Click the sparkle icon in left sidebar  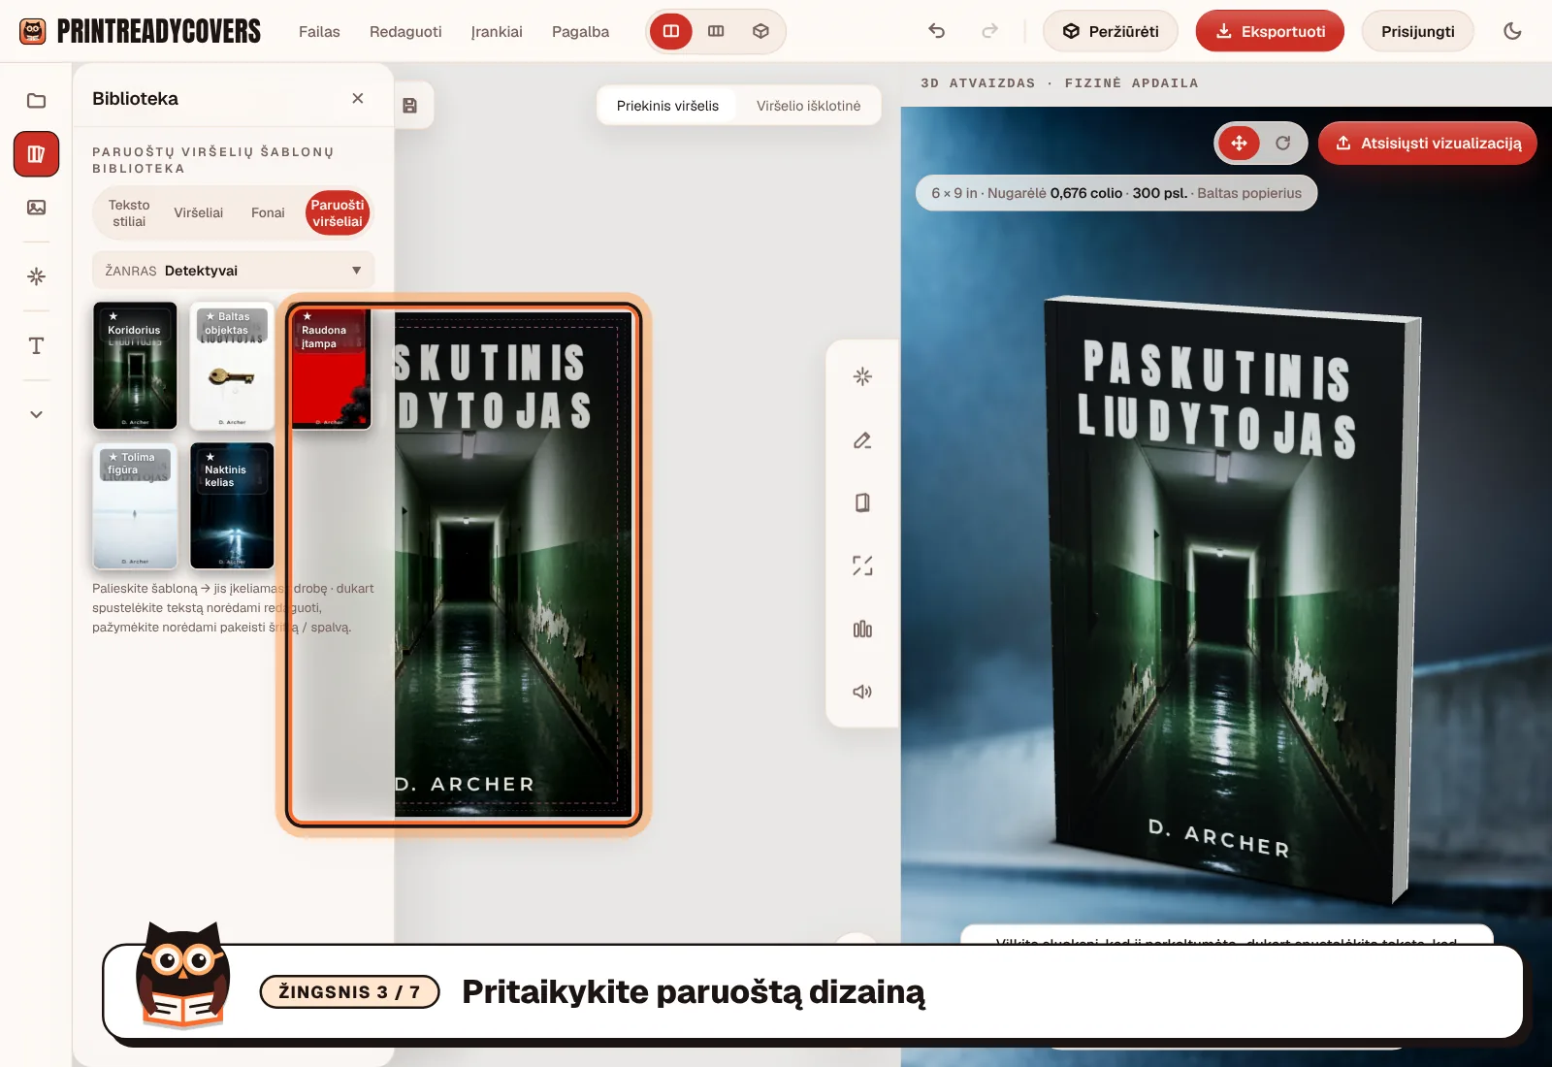pyautogui.click(x=36, y=276)
